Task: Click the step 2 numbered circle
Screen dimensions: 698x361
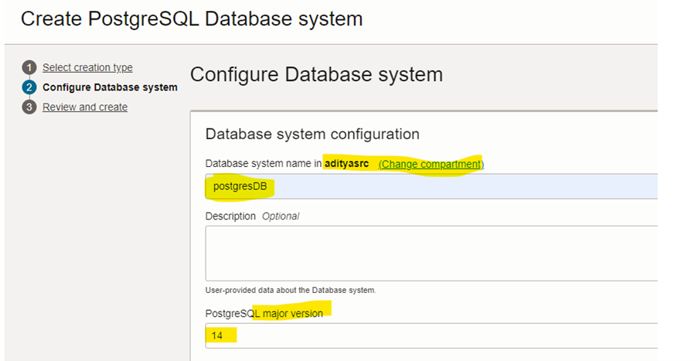Action: click(x=29, y=87)
